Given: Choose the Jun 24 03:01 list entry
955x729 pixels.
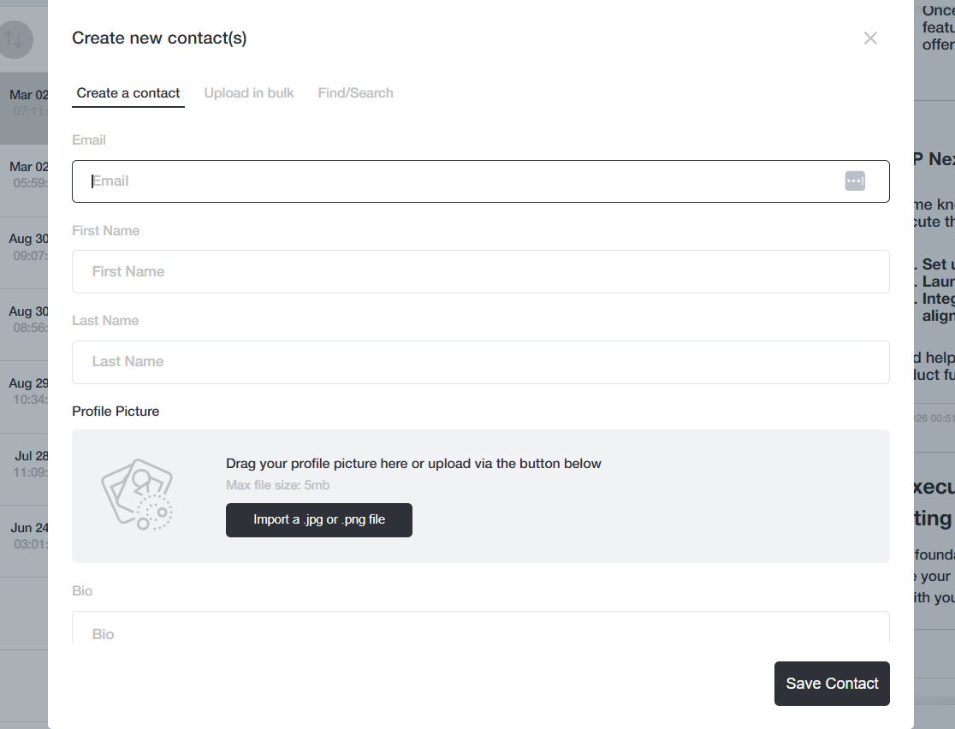Looking at the screenshot, I should tap(27, 536).
